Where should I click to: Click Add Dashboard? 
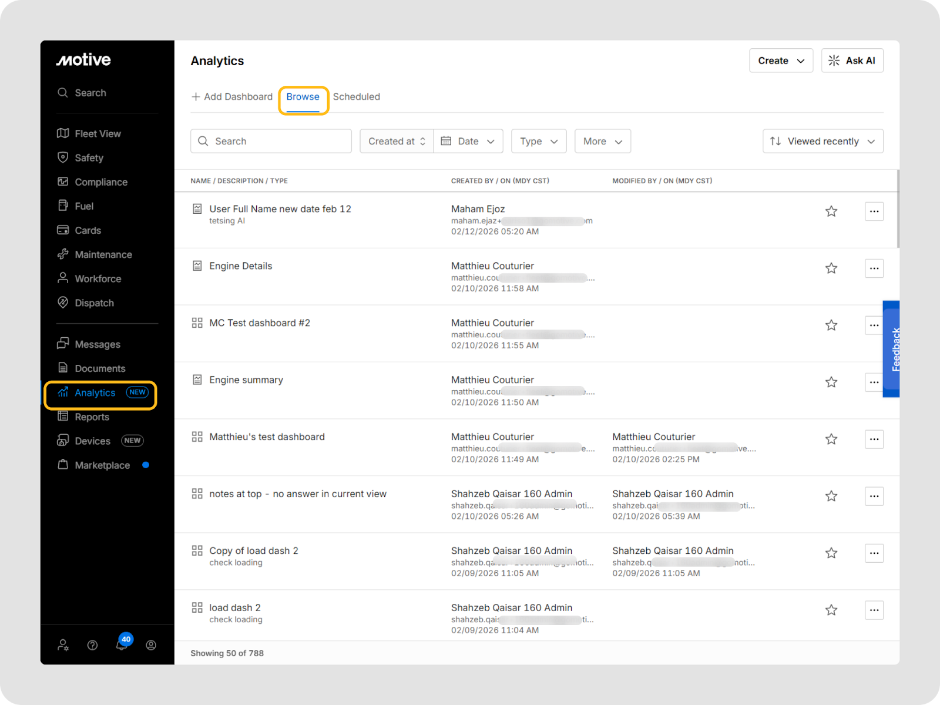(x=232, y=97)
